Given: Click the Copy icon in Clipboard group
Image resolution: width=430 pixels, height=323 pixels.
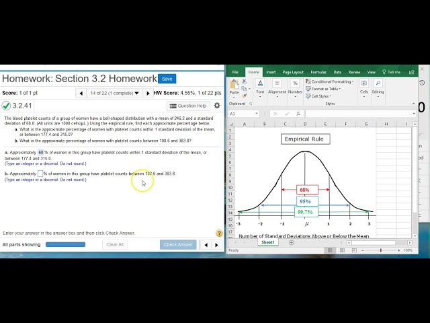Looking at the screenshot, I should (x=243, y=88).
